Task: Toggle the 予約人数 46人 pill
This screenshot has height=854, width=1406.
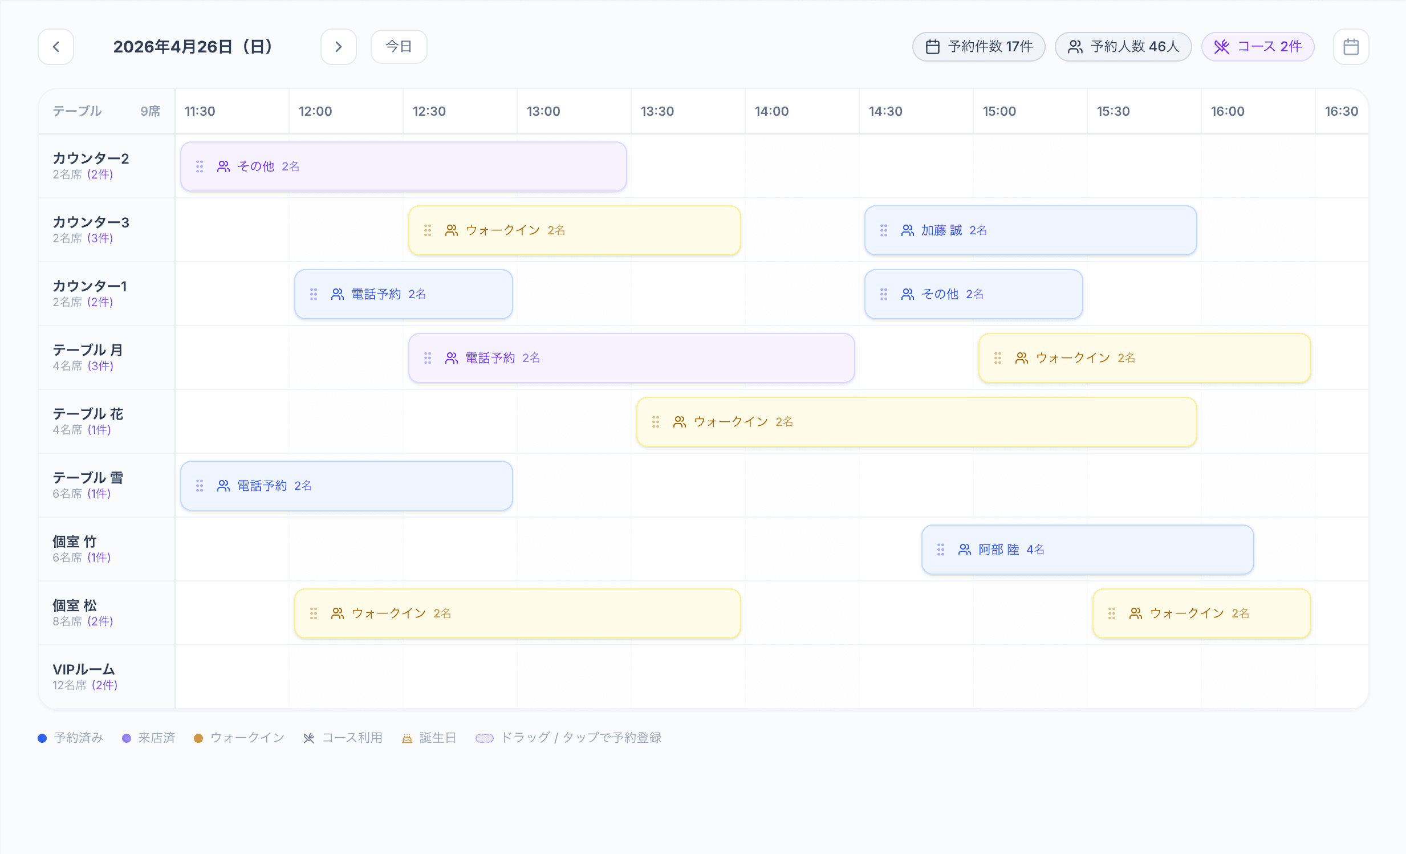Action: 1123,47
